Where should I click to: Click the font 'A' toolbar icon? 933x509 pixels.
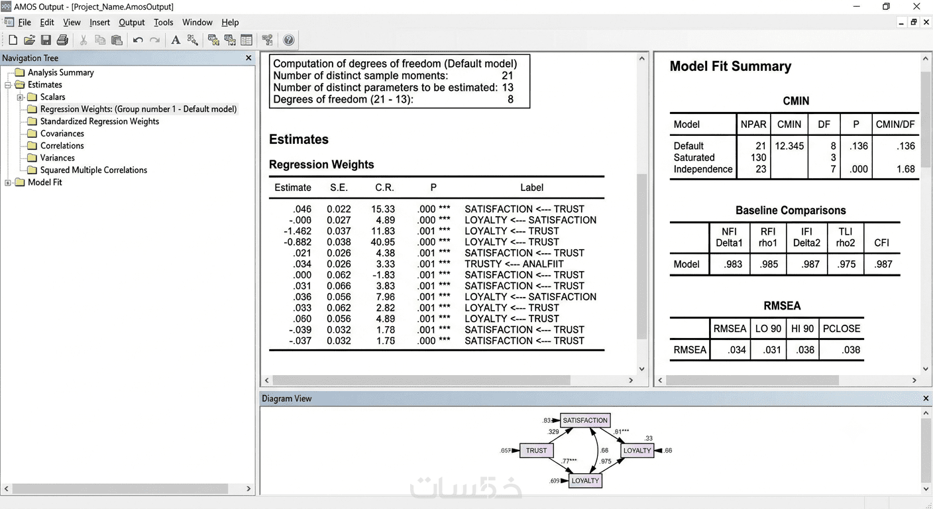176,40
